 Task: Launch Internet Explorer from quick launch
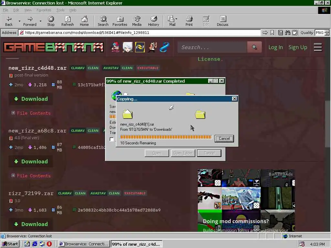click(x=35, y=244)
